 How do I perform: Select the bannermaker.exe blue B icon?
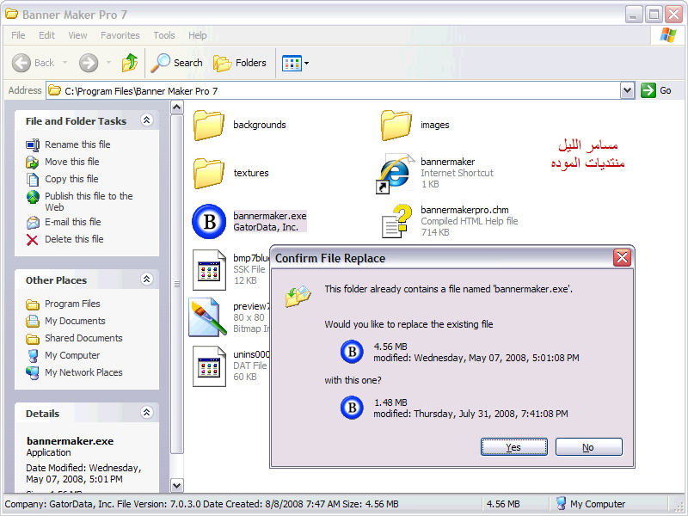[x=209, y=221]
